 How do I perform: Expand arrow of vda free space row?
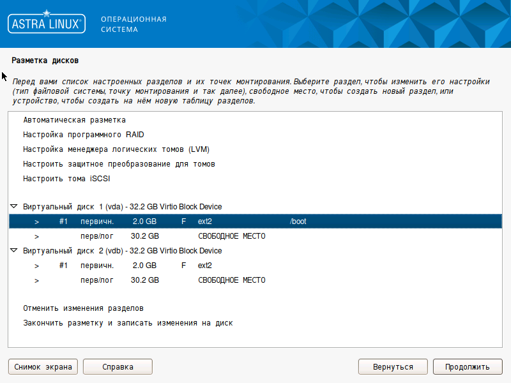point(37,236)
